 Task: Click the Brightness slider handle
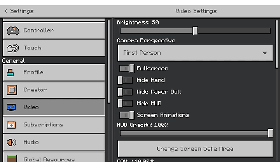195,31
